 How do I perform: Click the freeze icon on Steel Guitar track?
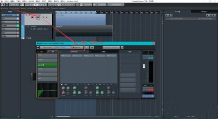pos(44,17)
